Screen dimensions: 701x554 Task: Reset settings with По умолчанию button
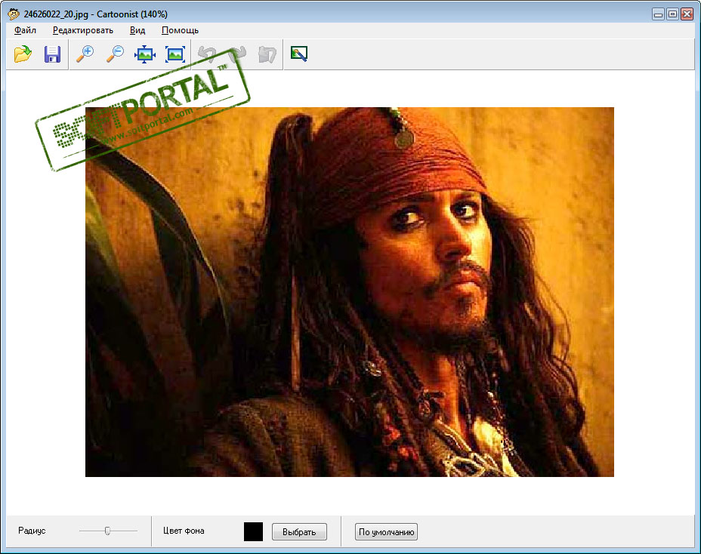point(386,531)
